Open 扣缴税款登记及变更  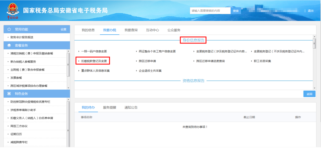(x=94, y=61)
